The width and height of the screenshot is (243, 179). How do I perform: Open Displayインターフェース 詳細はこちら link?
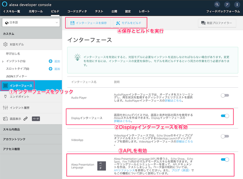click(x=122, y=121)
